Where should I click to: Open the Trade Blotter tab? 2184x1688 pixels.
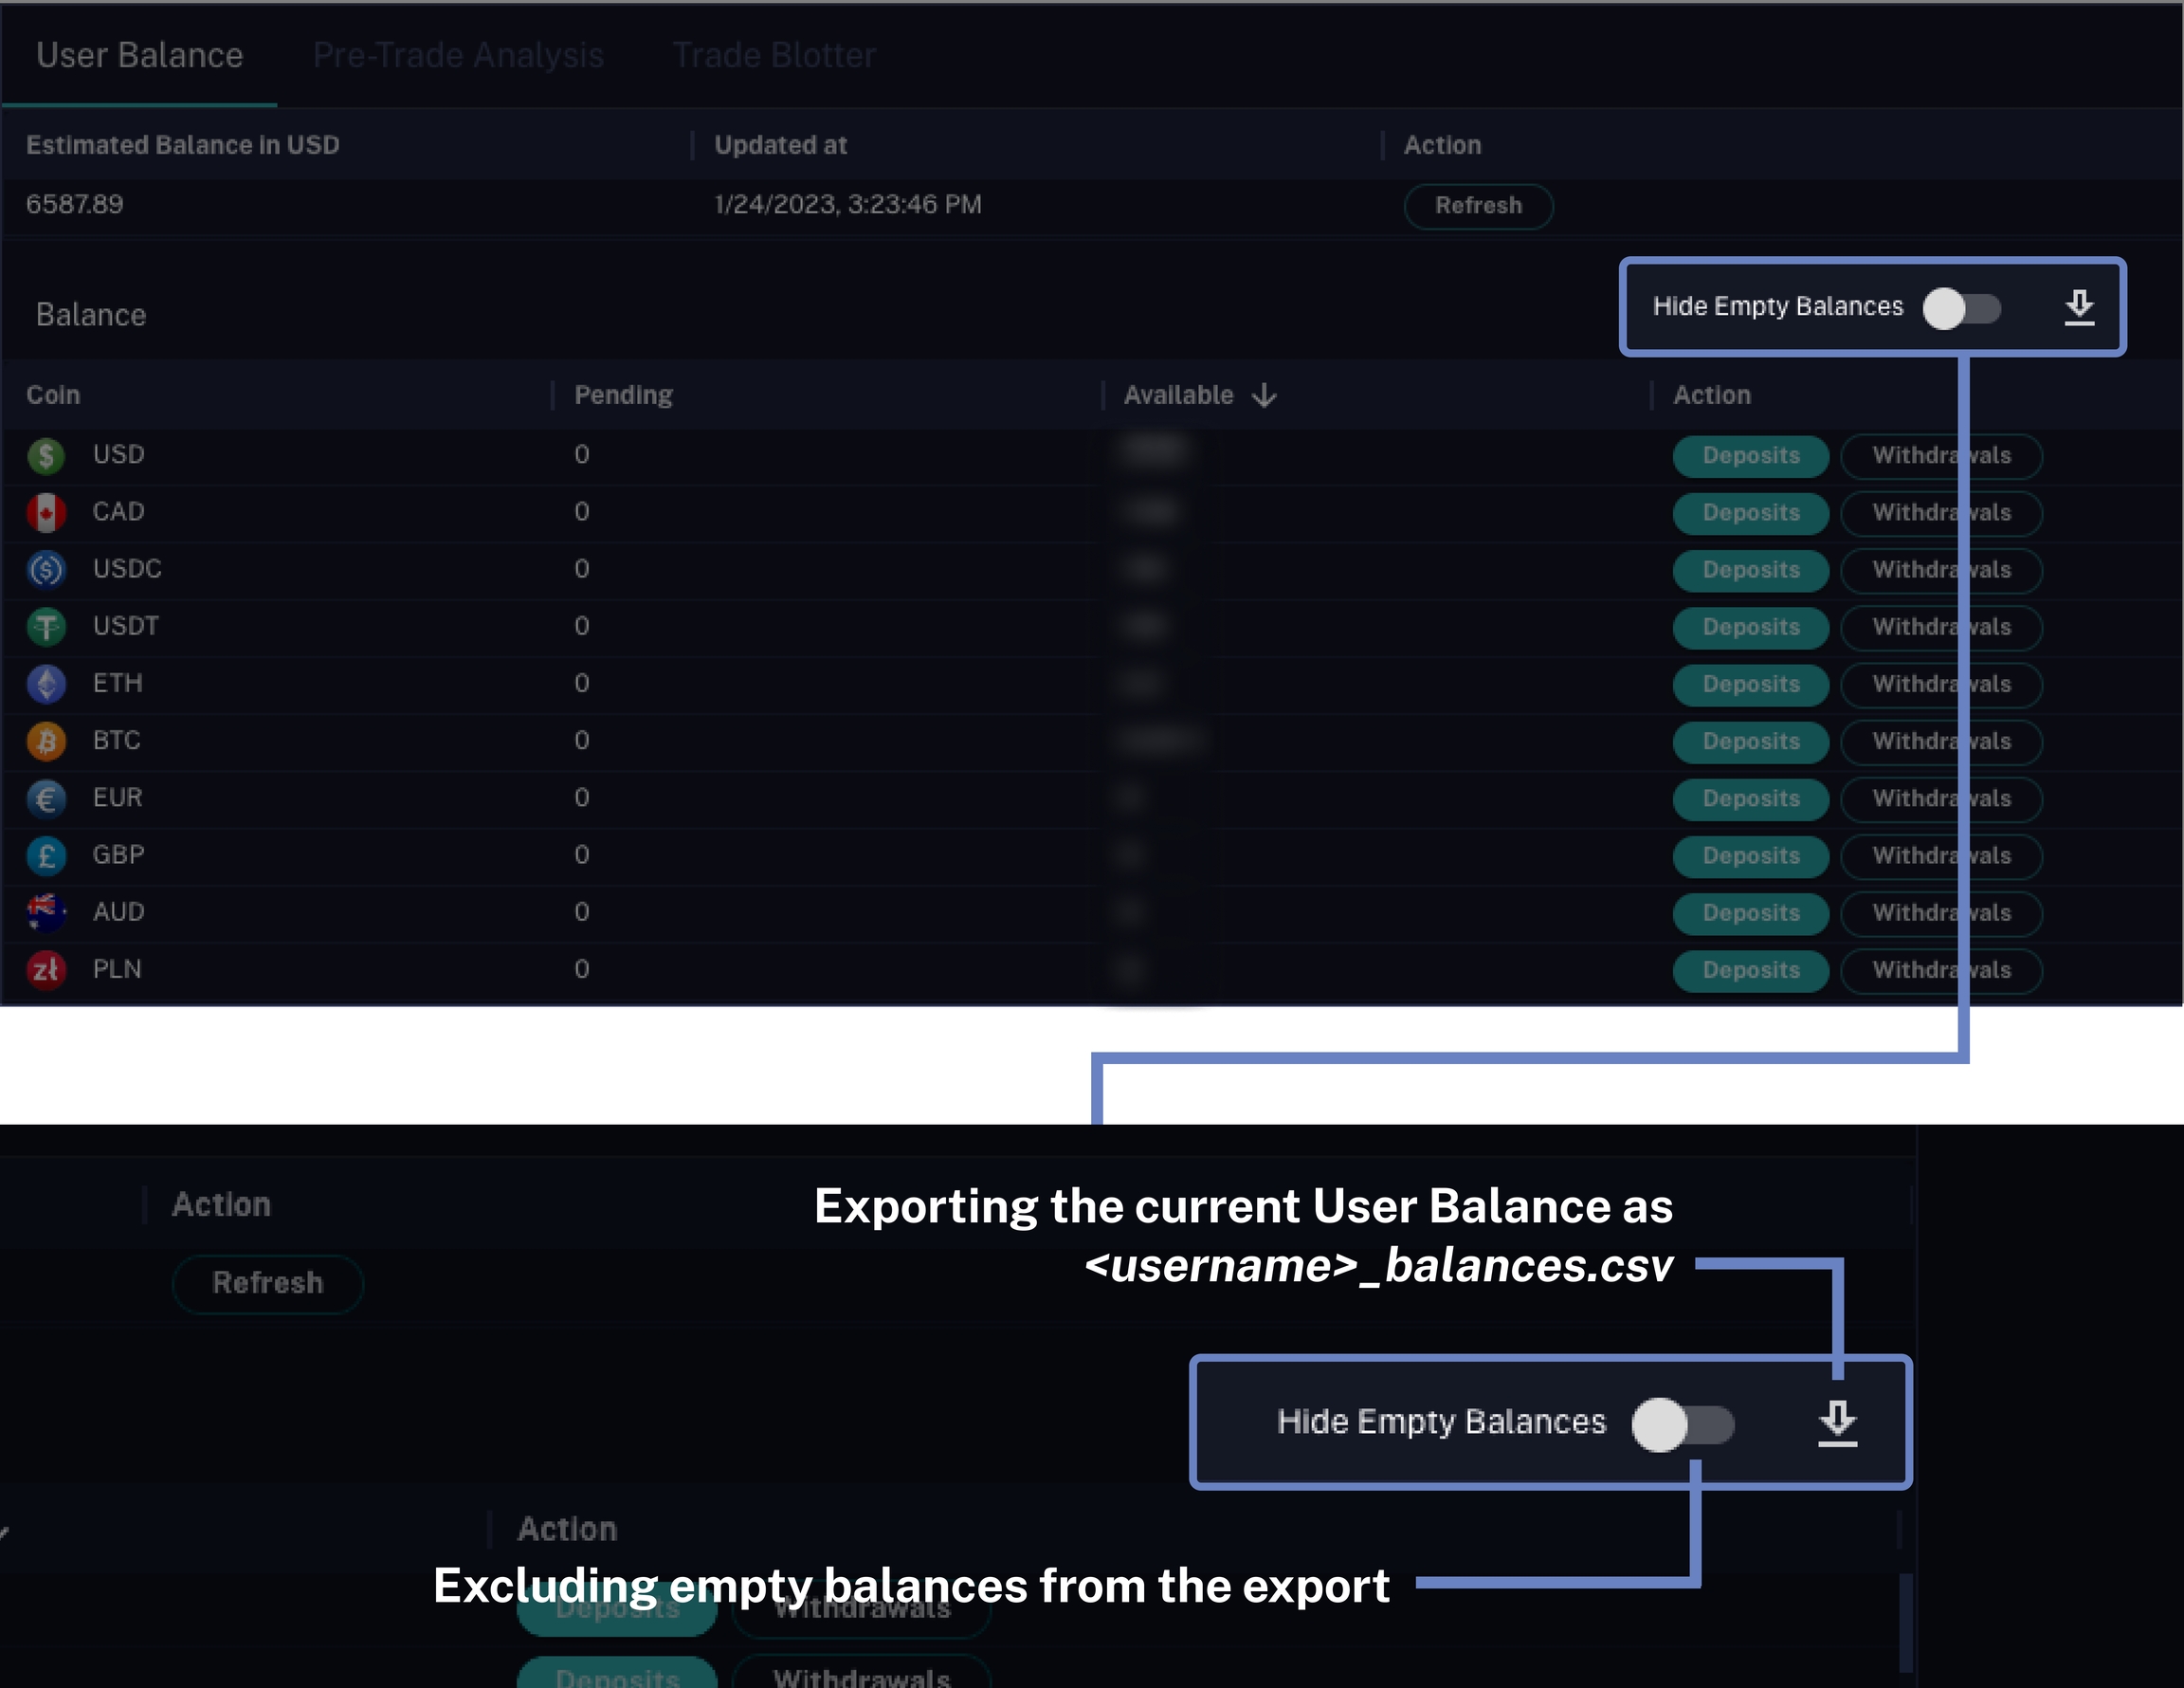coord(774,55)
